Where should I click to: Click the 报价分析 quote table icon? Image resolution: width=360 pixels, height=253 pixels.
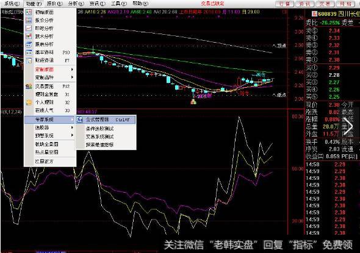point(29,20)
